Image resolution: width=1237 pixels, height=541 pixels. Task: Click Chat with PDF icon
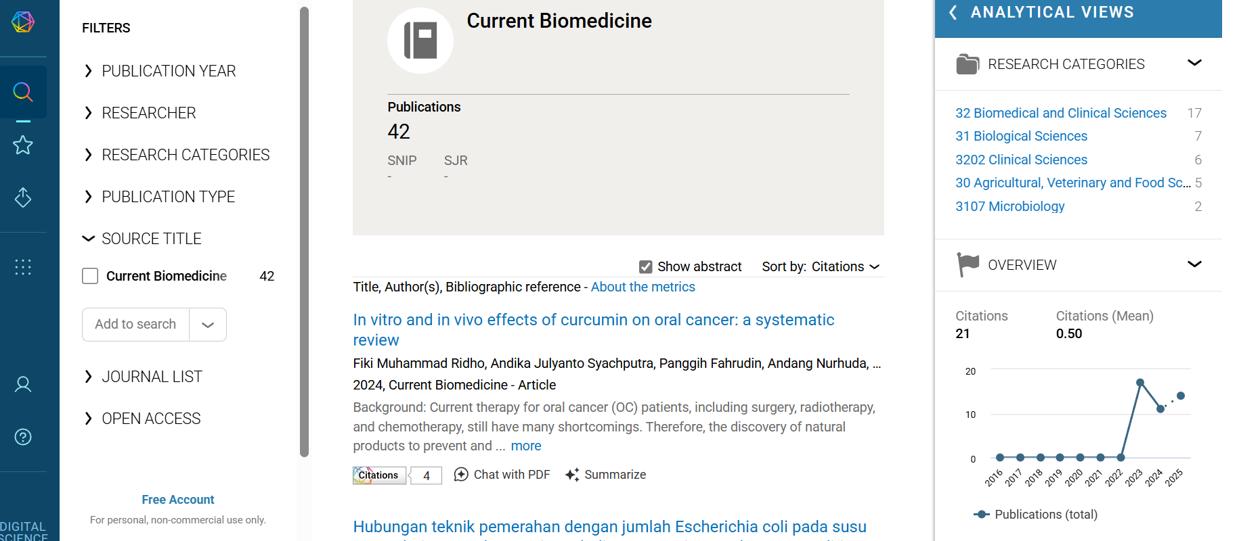461,475
